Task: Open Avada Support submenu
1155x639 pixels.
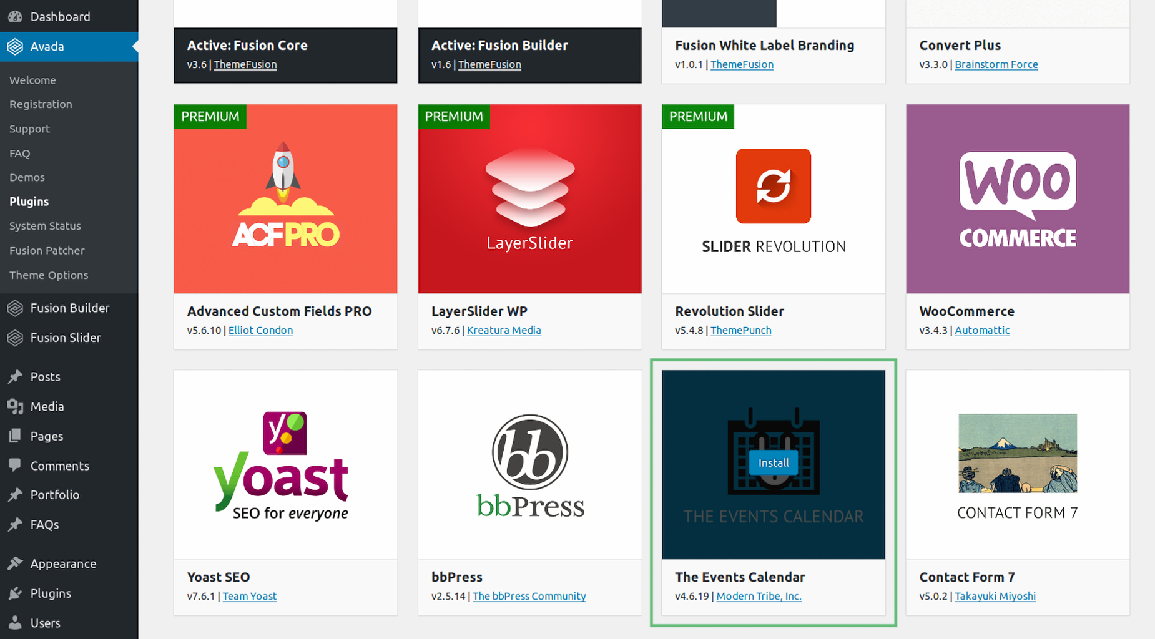Action: pos(29,129)
